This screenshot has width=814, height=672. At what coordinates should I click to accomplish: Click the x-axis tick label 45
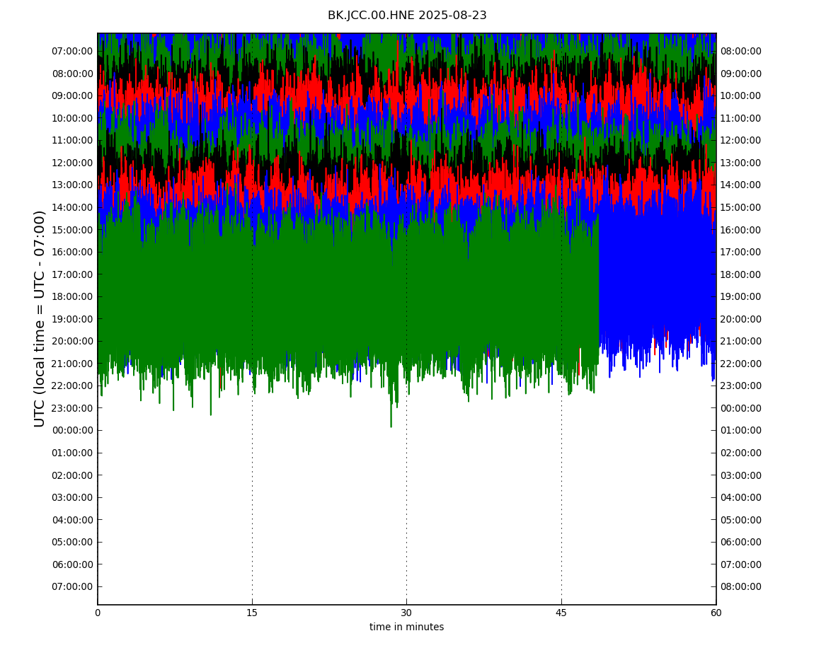click(561, 613)
